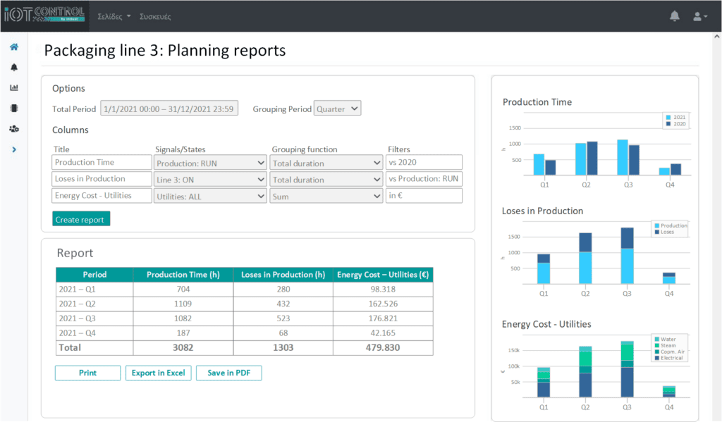722x422 pixels.
Task: Open Total duration dropdown for Production Time
Action: tap(326, 163)
